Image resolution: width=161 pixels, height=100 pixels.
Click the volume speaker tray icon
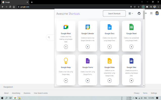[x=142, y=98]
